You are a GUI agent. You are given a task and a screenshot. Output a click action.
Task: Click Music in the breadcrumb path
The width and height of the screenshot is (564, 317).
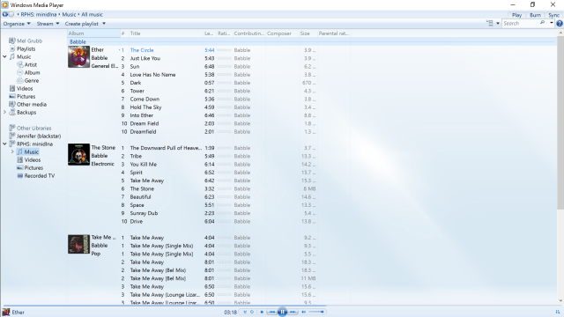point(69,14)
